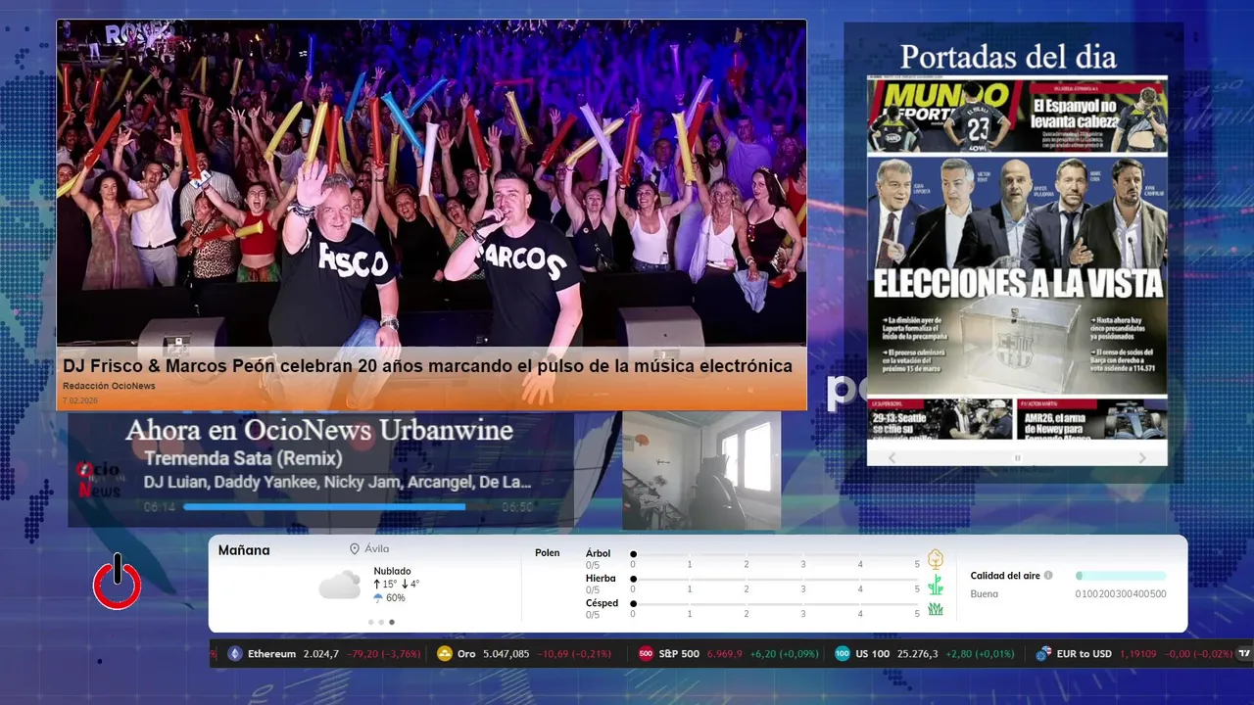Select third weather pagination dot
1254x705 pixels.
click(x=392, y=622)
